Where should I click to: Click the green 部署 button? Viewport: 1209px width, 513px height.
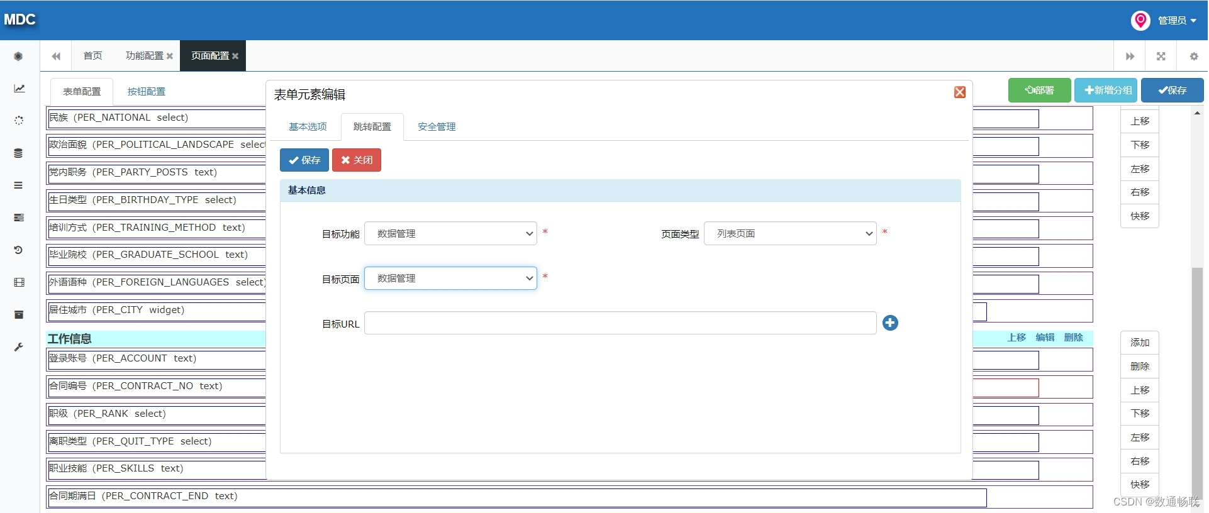tap(1040, 91)
